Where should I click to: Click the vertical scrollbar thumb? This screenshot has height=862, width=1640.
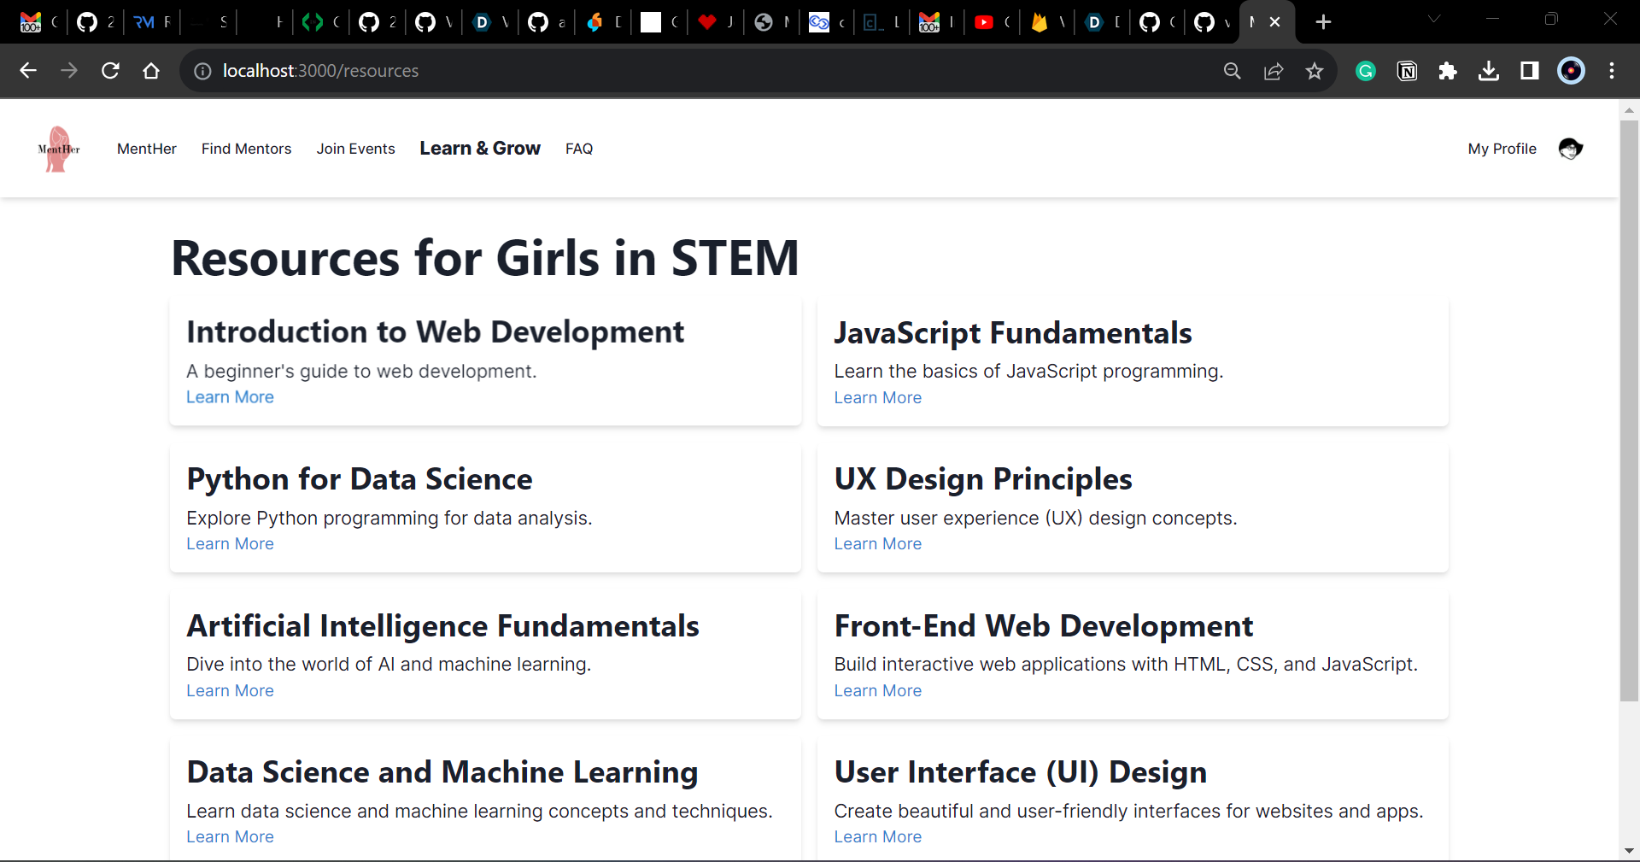(1629, 410)
